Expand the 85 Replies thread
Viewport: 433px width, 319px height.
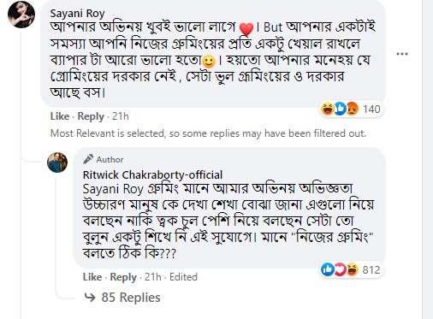coord(122,298)
